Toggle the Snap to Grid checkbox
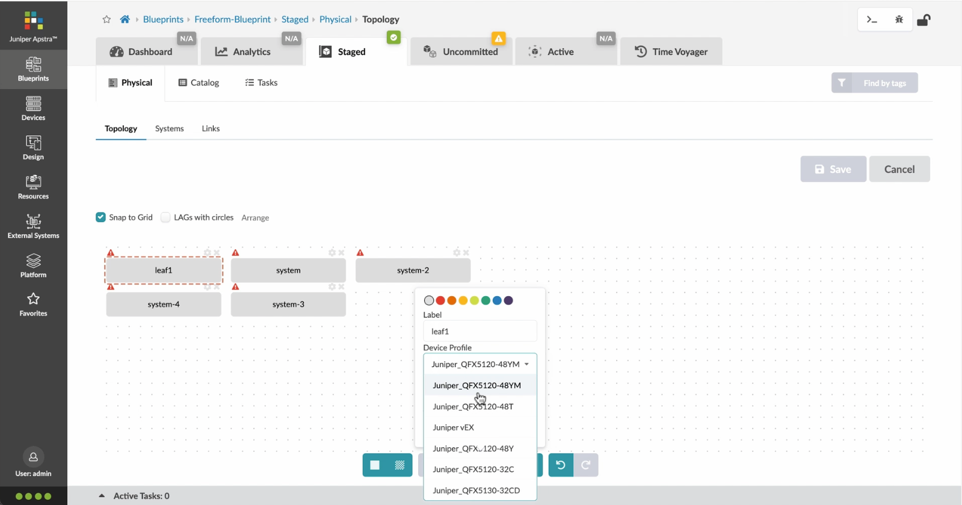Screen dimensions: 962x505 pos(100,217)
